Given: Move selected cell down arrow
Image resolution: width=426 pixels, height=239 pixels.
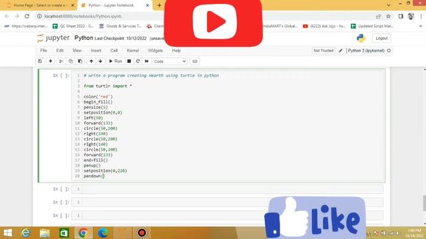Looking at the screenshot, I should (x=101, y=61).
